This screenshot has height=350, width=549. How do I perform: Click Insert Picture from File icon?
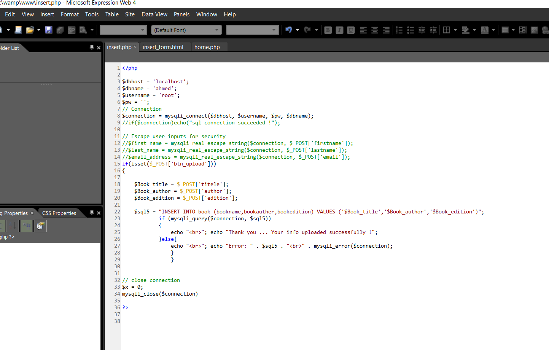click(x=535, y=30)
